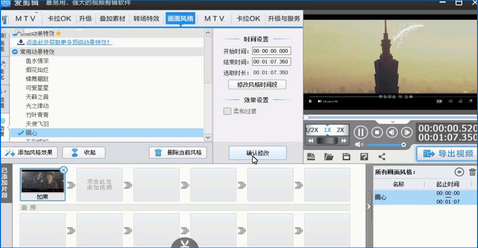This screenshot has width=478, height=248.
Task: Select the 画心 style effect
Action: (x=31, y=133)
